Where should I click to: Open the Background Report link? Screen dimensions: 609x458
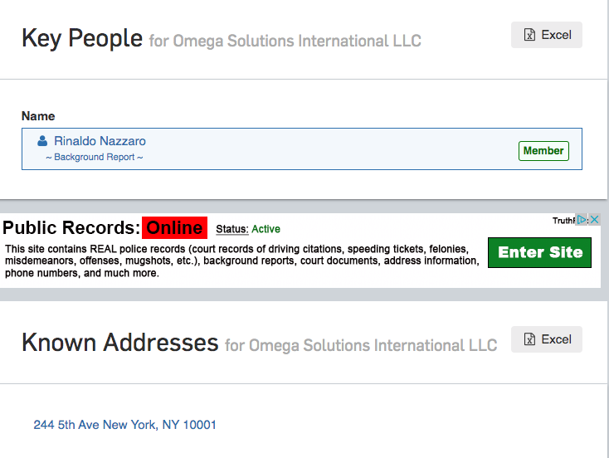(x=95, y=158)
